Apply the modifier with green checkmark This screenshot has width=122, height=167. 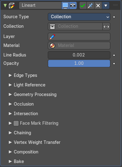tap(83, 6)
